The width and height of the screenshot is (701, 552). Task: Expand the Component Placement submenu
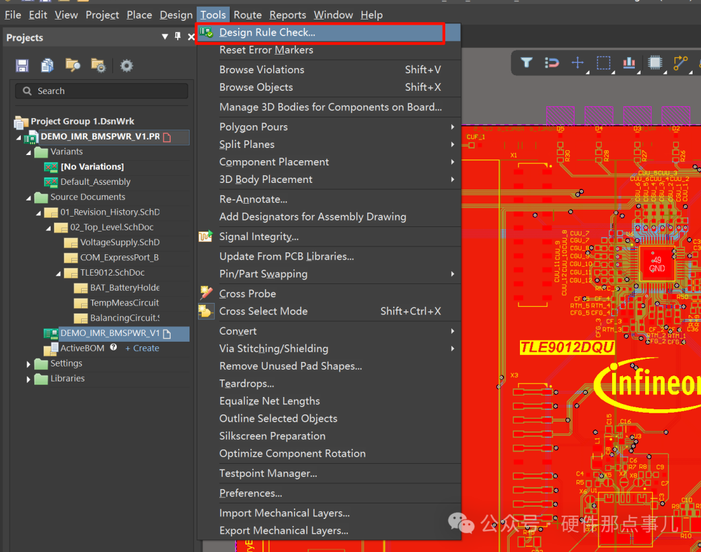point(328,162)
